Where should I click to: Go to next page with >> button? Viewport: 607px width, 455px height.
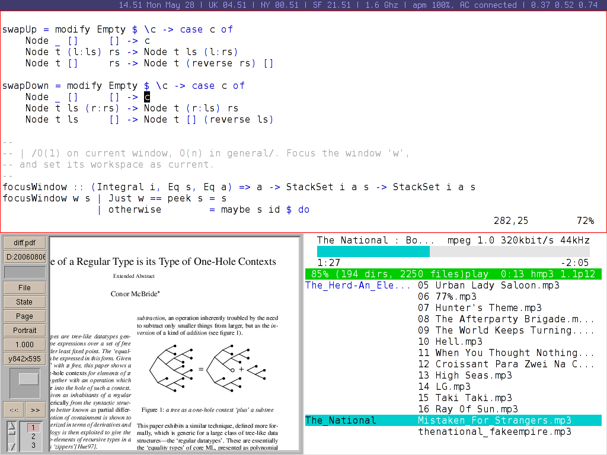tap(36, 410)
